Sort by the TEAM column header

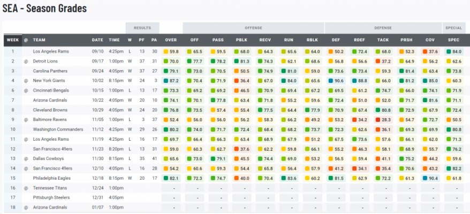tap(39, 40)
